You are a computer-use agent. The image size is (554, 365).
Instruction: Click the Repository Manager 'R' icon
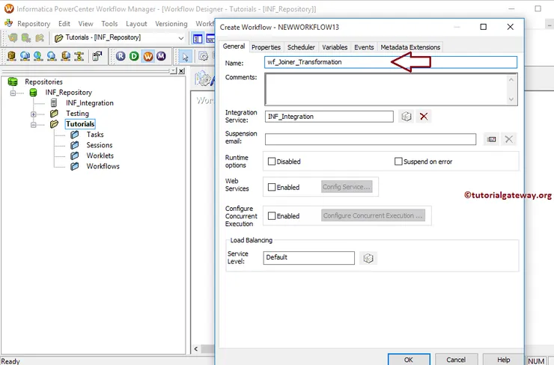point(121,56)
